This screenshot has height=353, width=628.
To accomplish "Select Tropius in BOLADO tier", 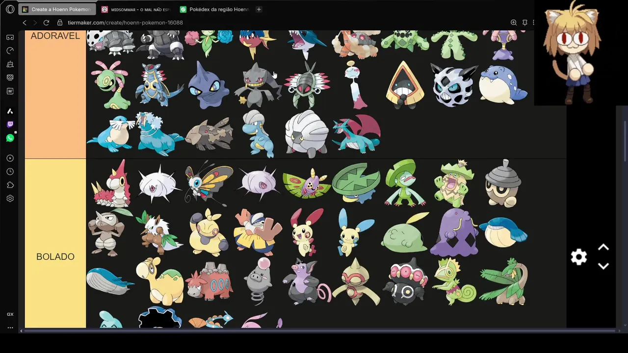I will coord(503,281).
